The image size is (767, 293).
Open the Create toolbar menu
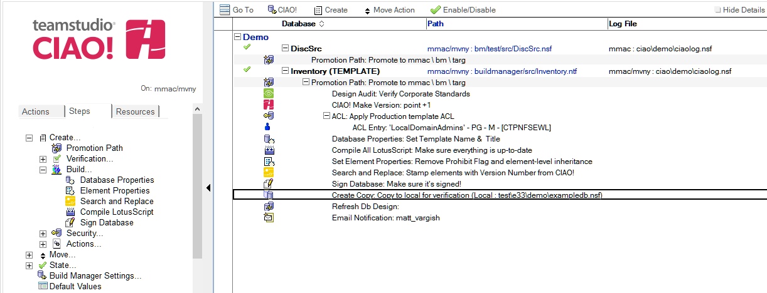(330, 9)
